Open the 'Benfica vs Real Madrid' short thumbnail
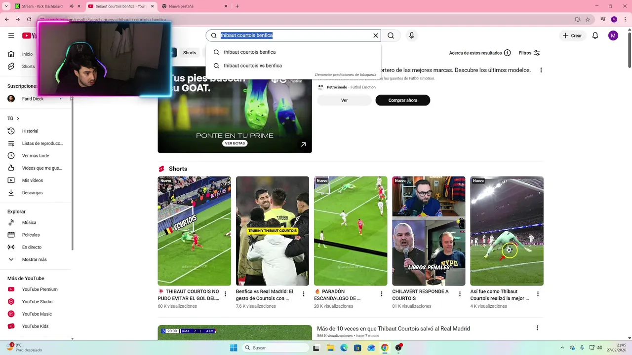The image size is (632, 355). [273, 231]
